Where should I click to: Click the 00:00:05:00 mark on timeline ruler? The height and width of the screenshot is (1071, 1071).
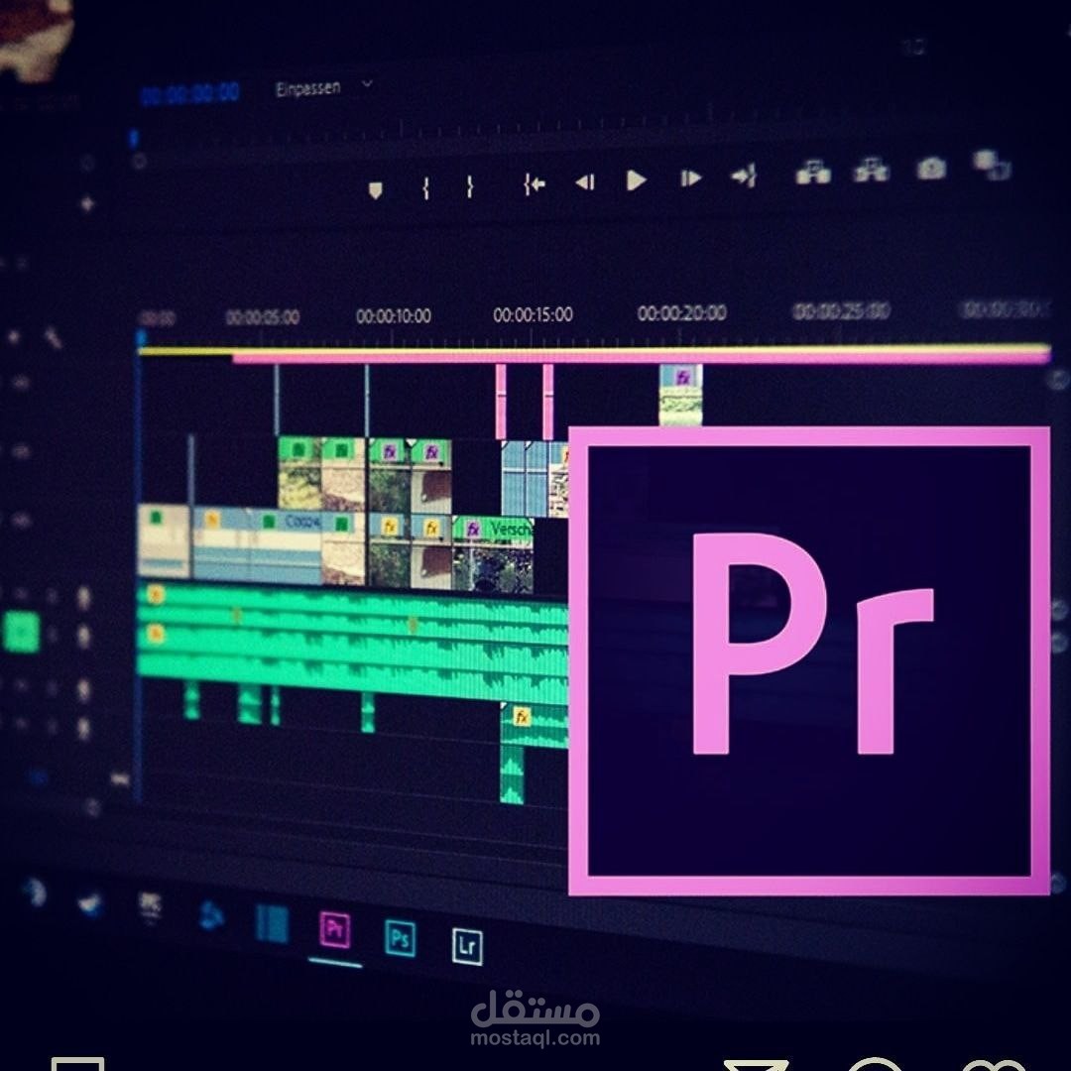tap(262, 317)
